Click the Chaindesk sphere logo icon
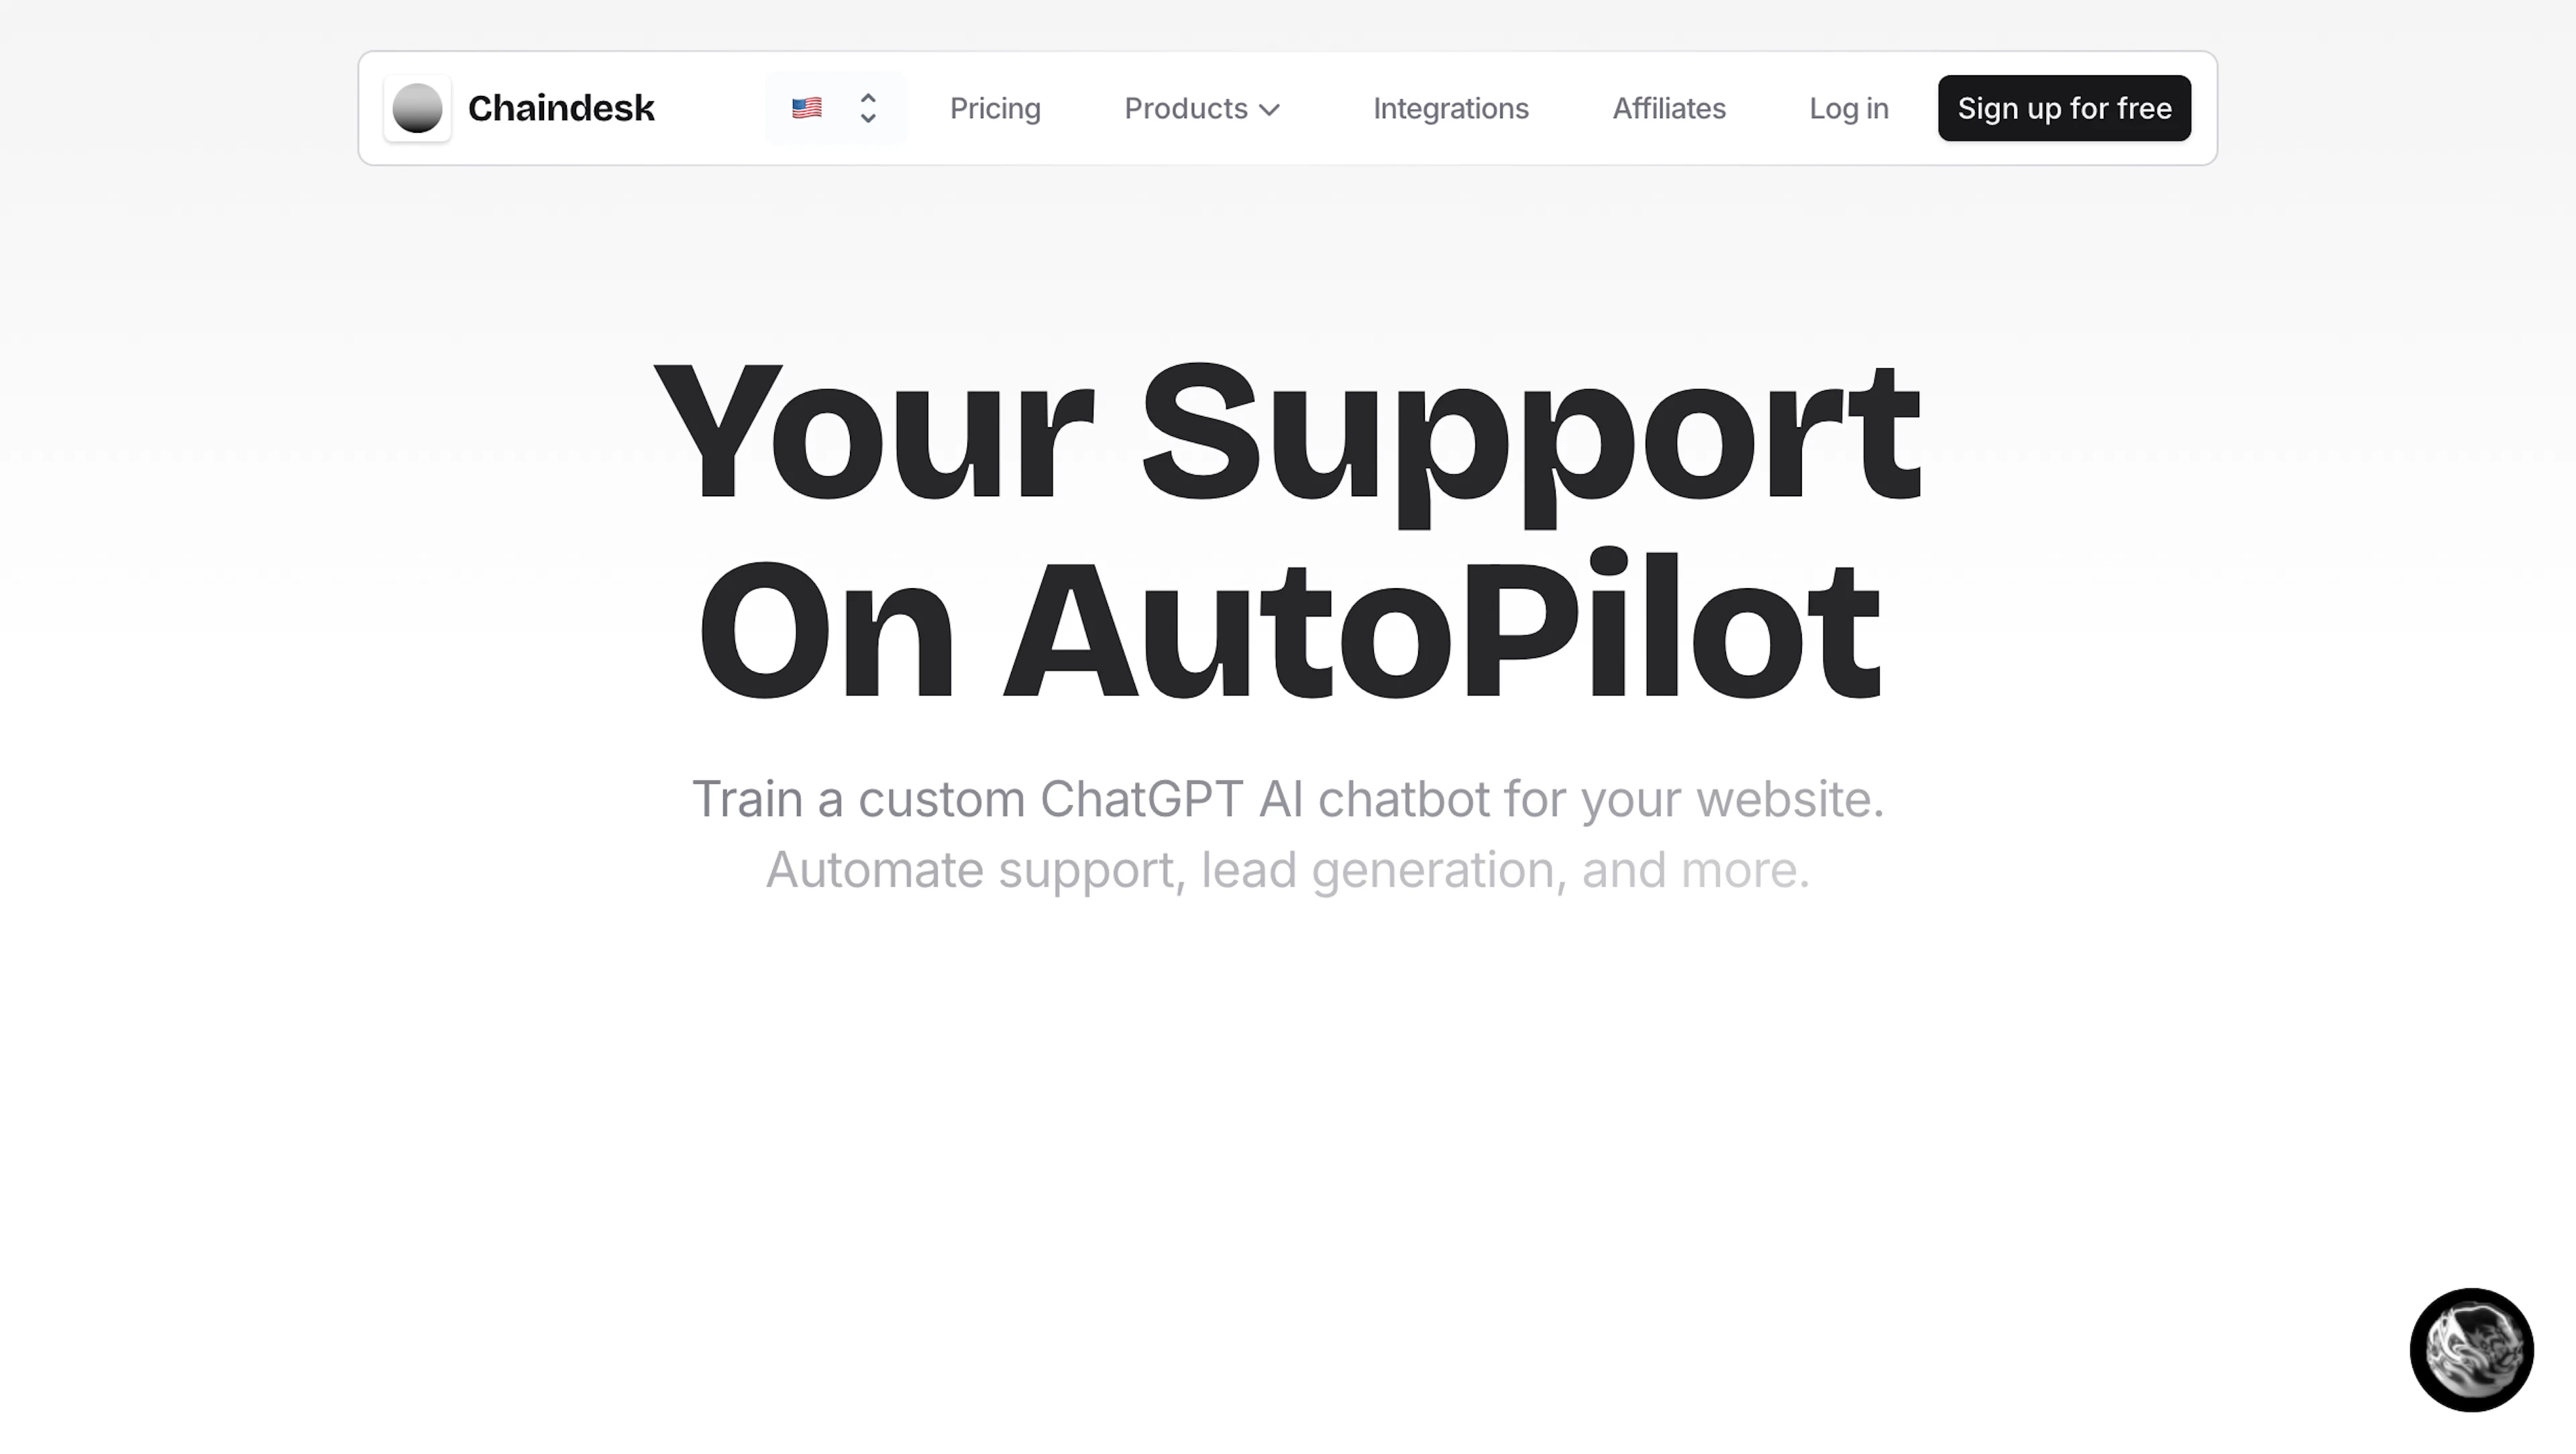Image resolution: width=2576 pixels, height=1454 pixels. click(x=417, y=108)
